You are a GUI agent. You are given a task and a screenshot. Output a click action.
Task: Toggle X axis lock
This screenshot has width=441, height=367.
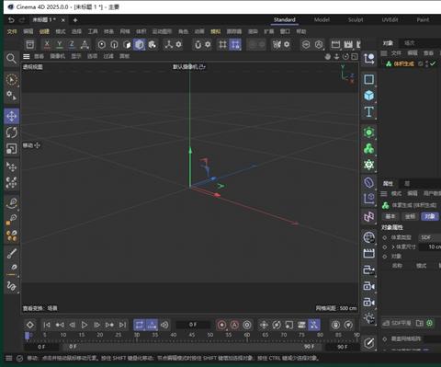pyautogui.click(x=47, y=44)
